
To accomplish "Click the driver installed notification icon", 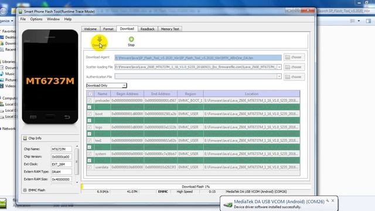I will pyautogui.click(x=228, y=205).
